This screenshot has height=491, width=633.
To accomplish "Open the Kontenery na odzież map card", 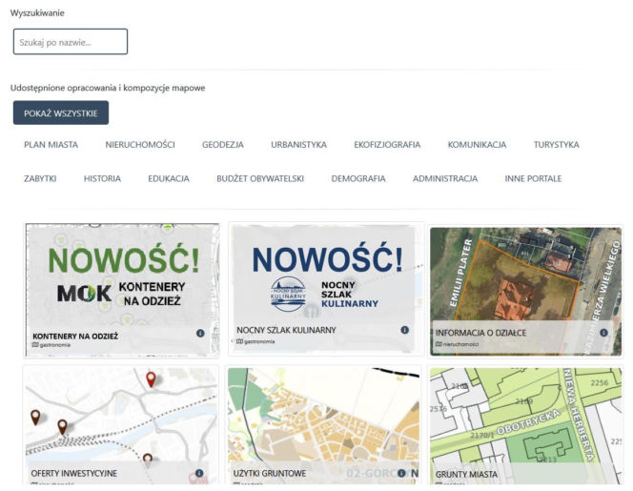I will pos(121,290).
